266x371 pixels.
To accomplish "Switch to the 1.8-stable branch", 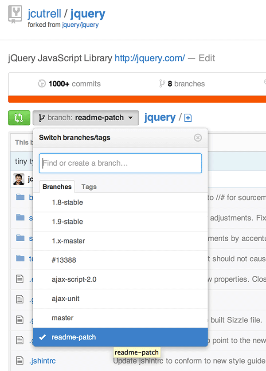I will coord(121,203).
